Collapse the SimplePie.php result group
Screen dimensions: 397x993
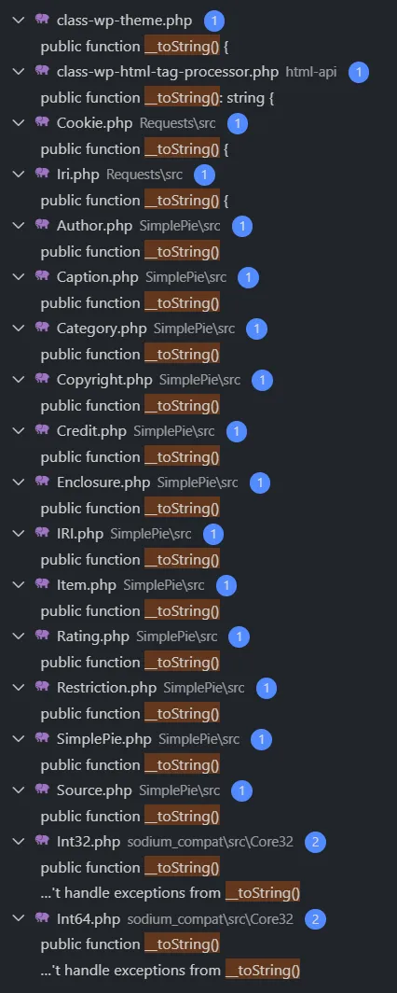tap(19, 738)
